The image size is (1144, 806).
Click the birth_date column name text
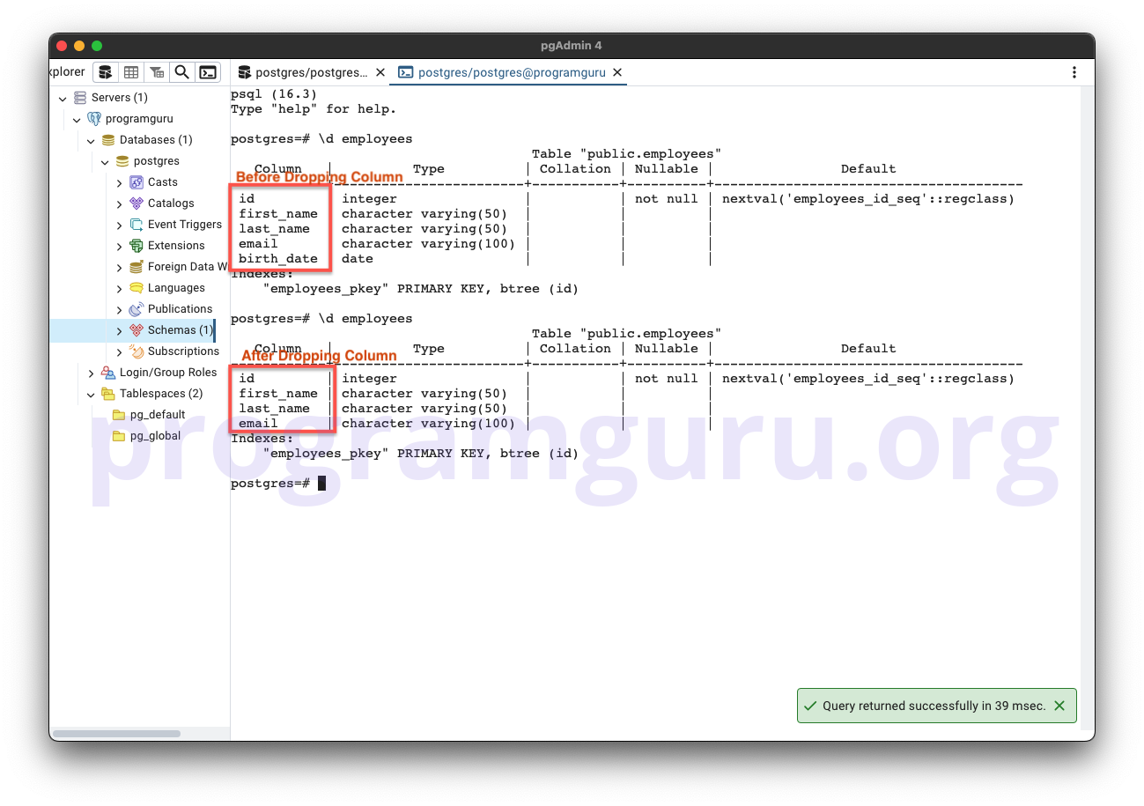click(x=278, y=259)
